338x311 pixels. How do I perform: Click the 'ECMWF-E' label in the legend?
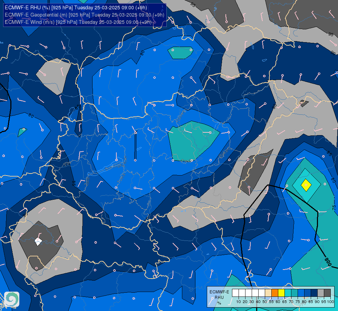pos(219,292)
